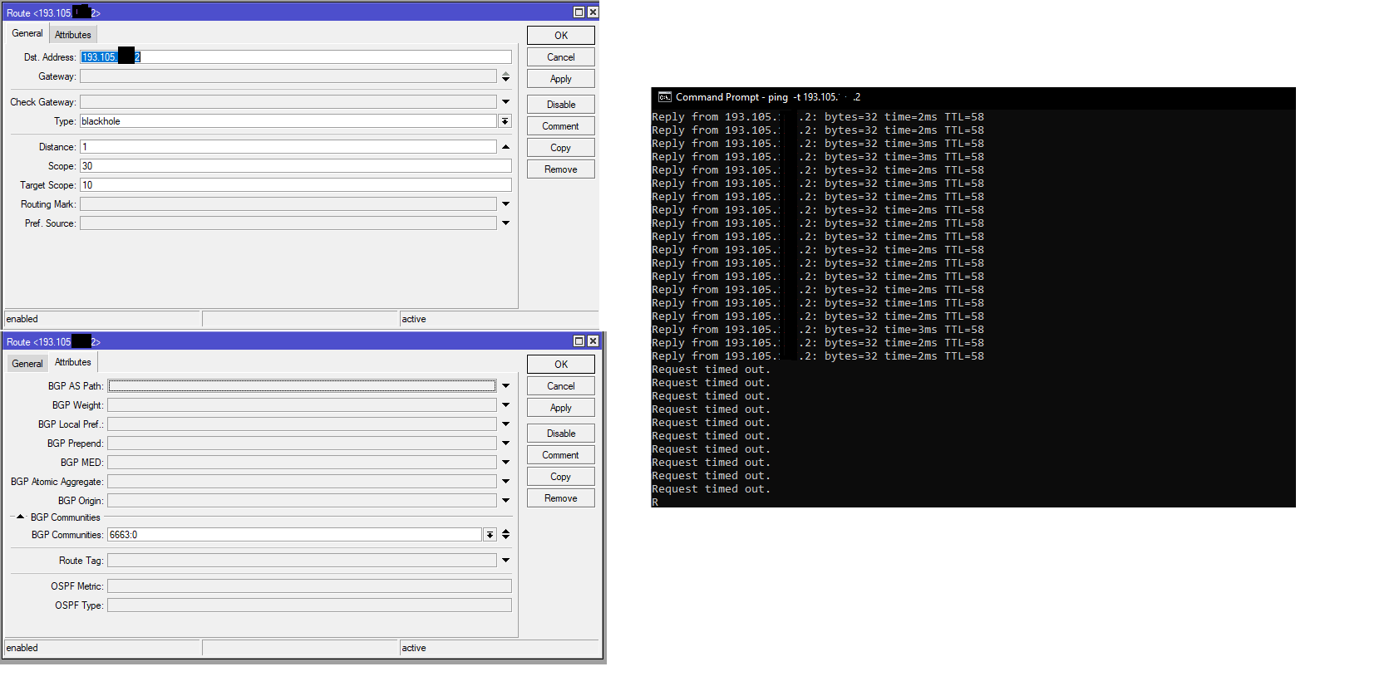Open the Type blackhole dropdown list
This screenshot has width=1399, height=696.
[505, 121]
